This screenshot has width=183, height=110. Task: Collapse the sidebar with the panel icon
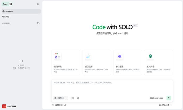click(38, 4)
